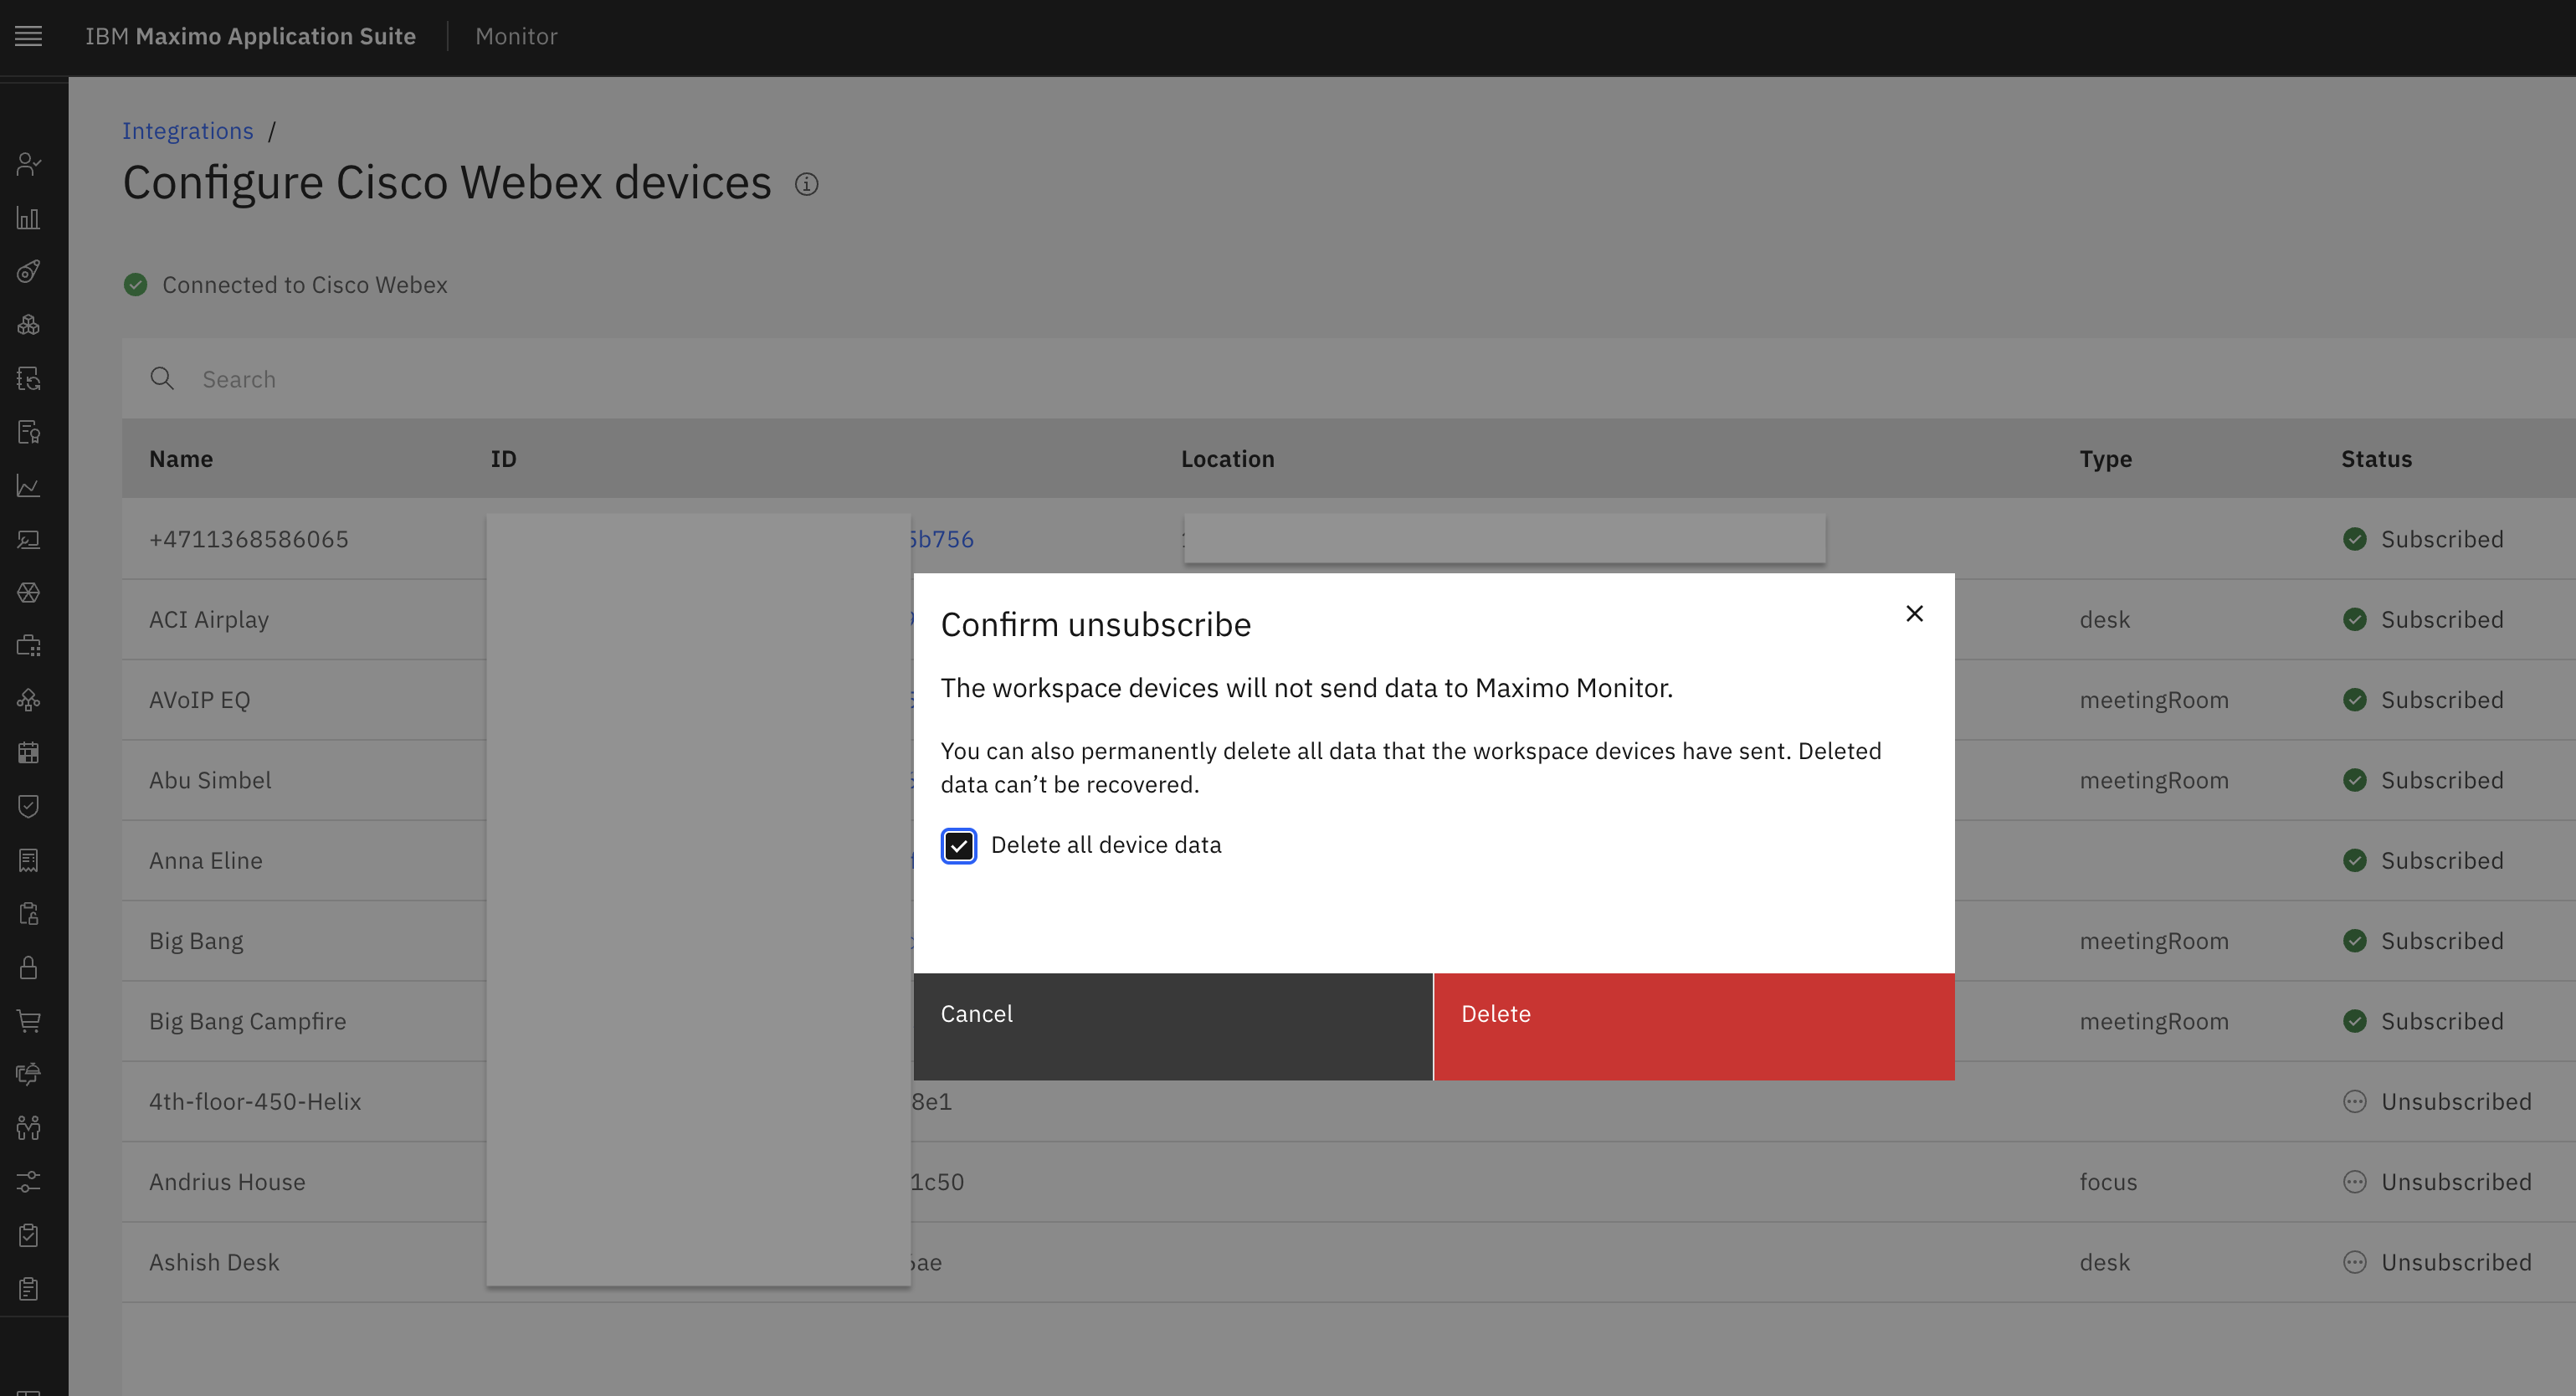Click IBM Maximo Application Suite title
Viewport: 2576px width, 1396px height.
pos(250,36)
